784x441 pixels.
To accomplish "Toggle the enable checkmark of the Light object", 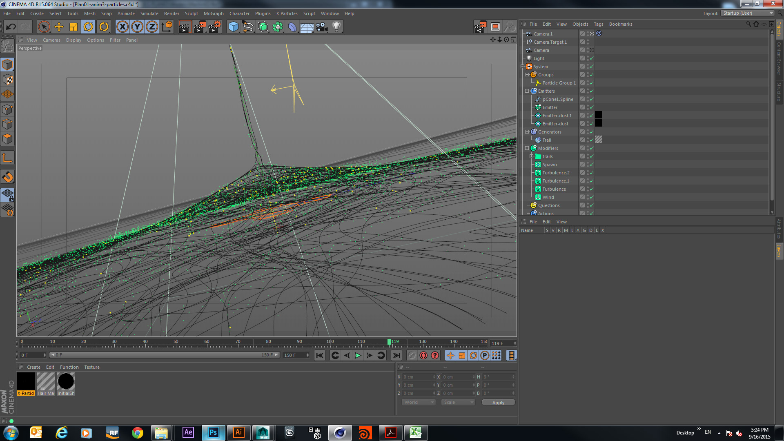I will 591,58.
